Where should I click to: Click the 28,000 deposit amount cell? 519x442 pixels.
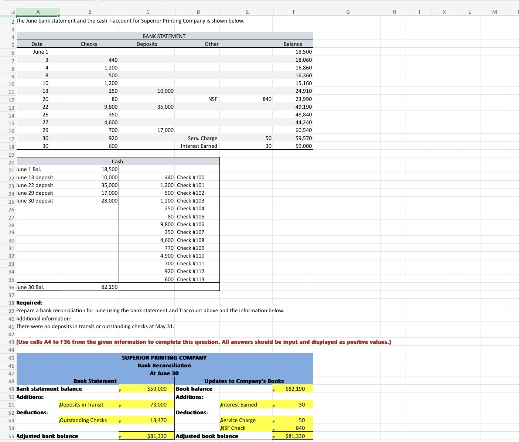[89, 201]
